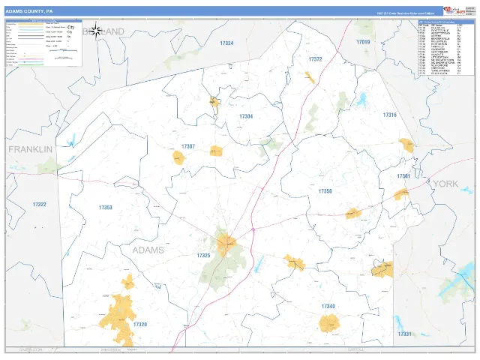Click the yellow line swatch in legend
Viewport: 480px width, 360px height.
31,24
